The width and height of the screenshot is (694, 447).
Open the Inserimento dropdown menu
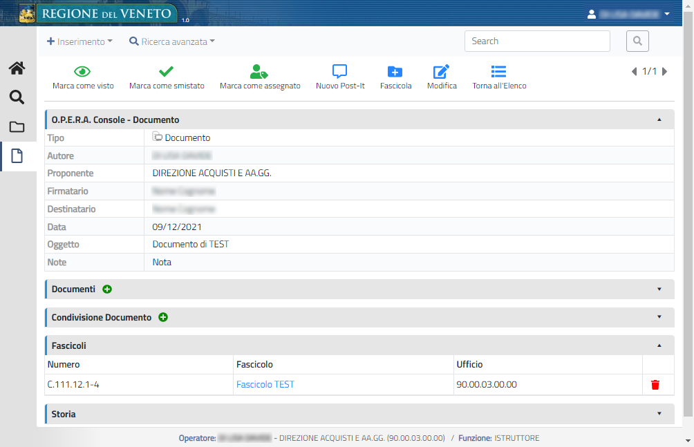pyautogui.click(x=79, y=41)
